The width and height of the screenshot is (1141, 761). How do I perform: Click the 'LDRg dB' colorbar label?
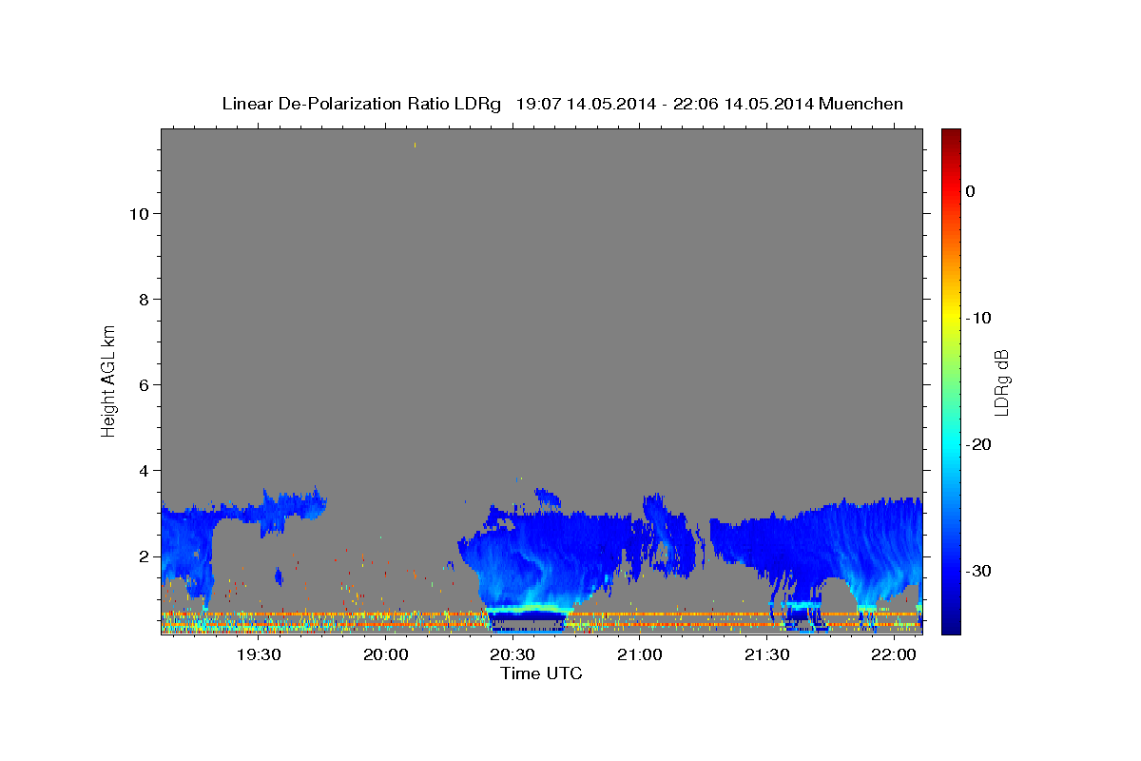coord(1001,382)
